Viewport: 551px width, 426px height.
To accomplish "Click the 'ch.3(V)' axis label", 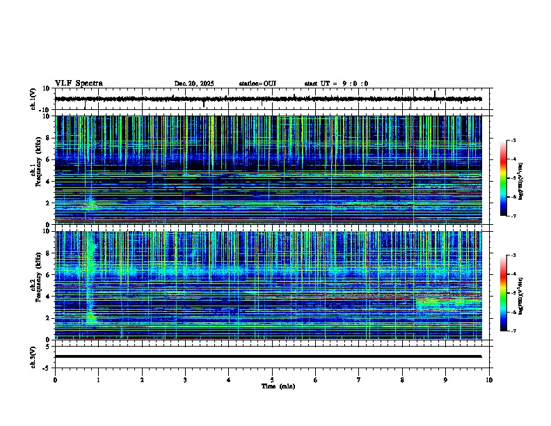I will (33, 357).
